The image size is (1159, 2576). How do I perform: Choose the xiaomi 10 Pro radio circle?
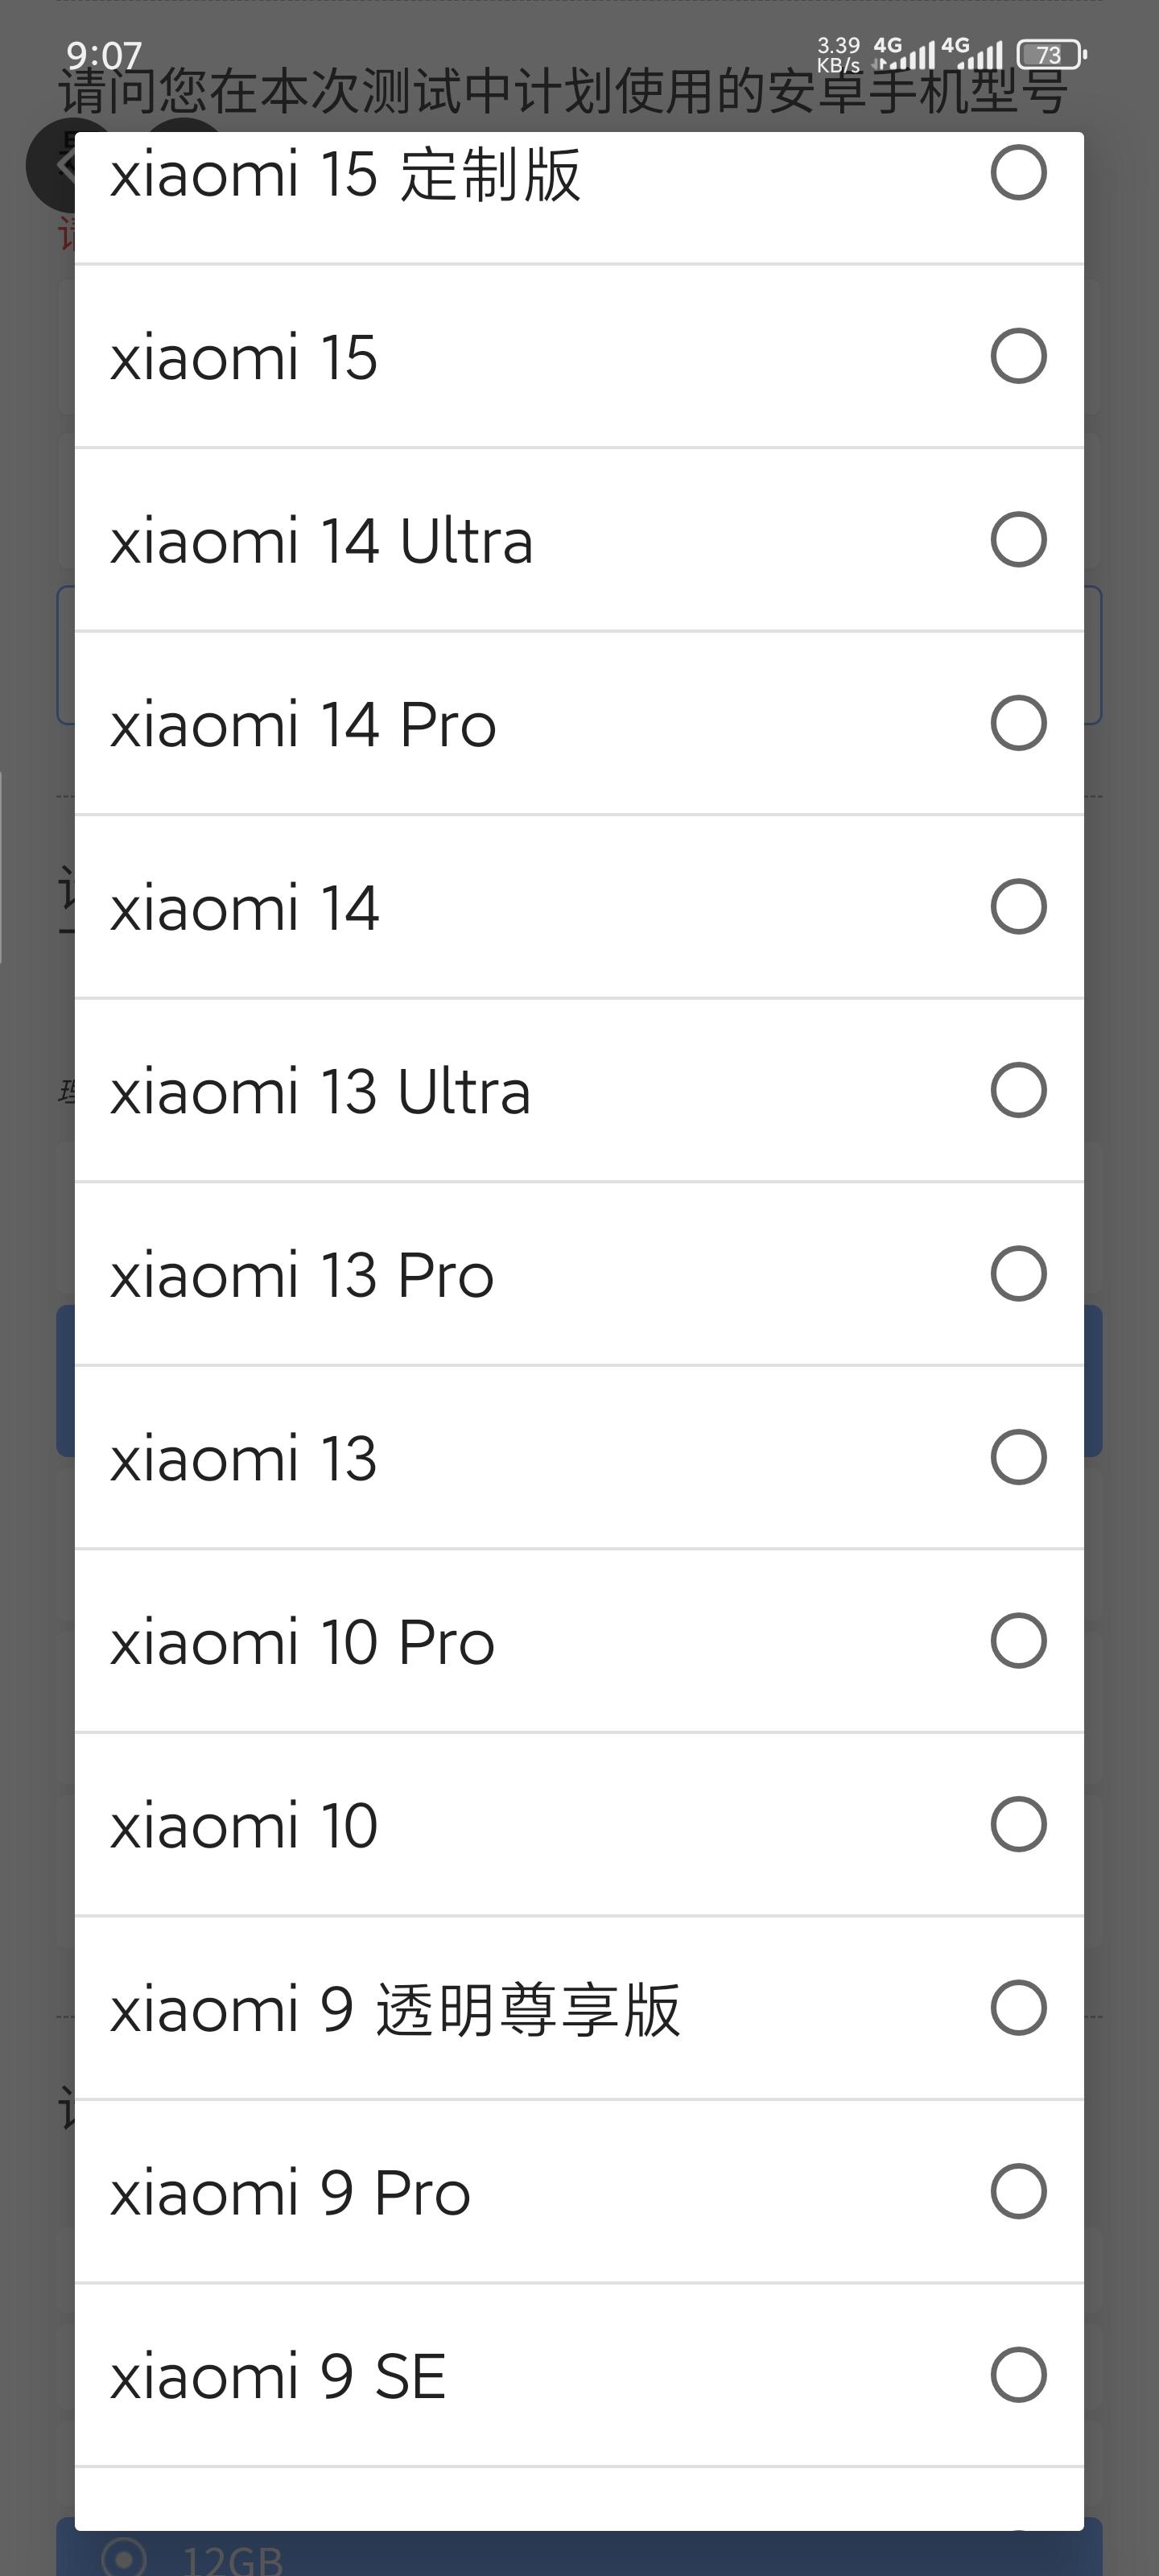[x=1018, y=1641]
